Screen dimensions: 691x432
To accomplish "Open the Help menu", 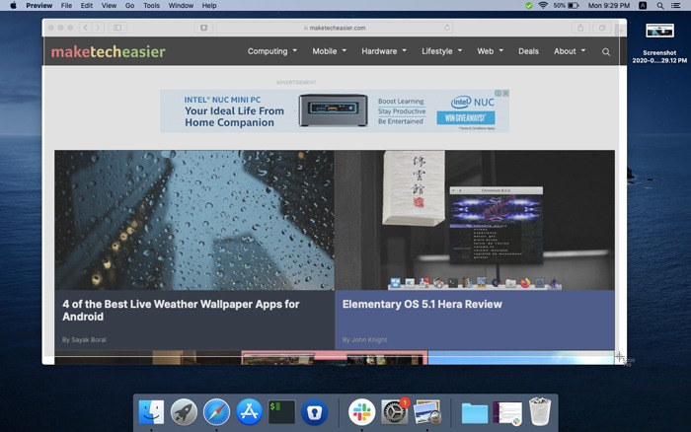I will pyautogui.click(x=209, y=5).
